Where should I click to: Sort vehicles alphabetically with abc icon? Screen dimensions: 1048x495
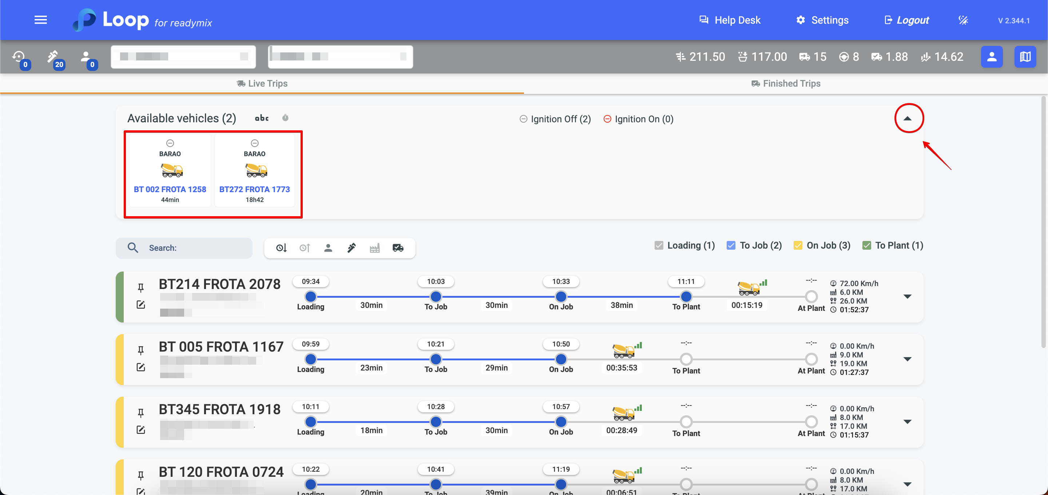[262, 118]
